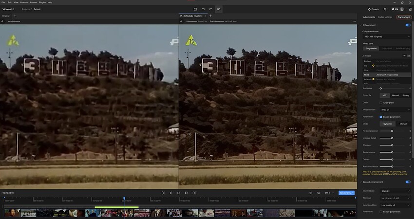Open the Process menu
The height and width of the screenshot is (219, 414).
click(x=23, y=2)
